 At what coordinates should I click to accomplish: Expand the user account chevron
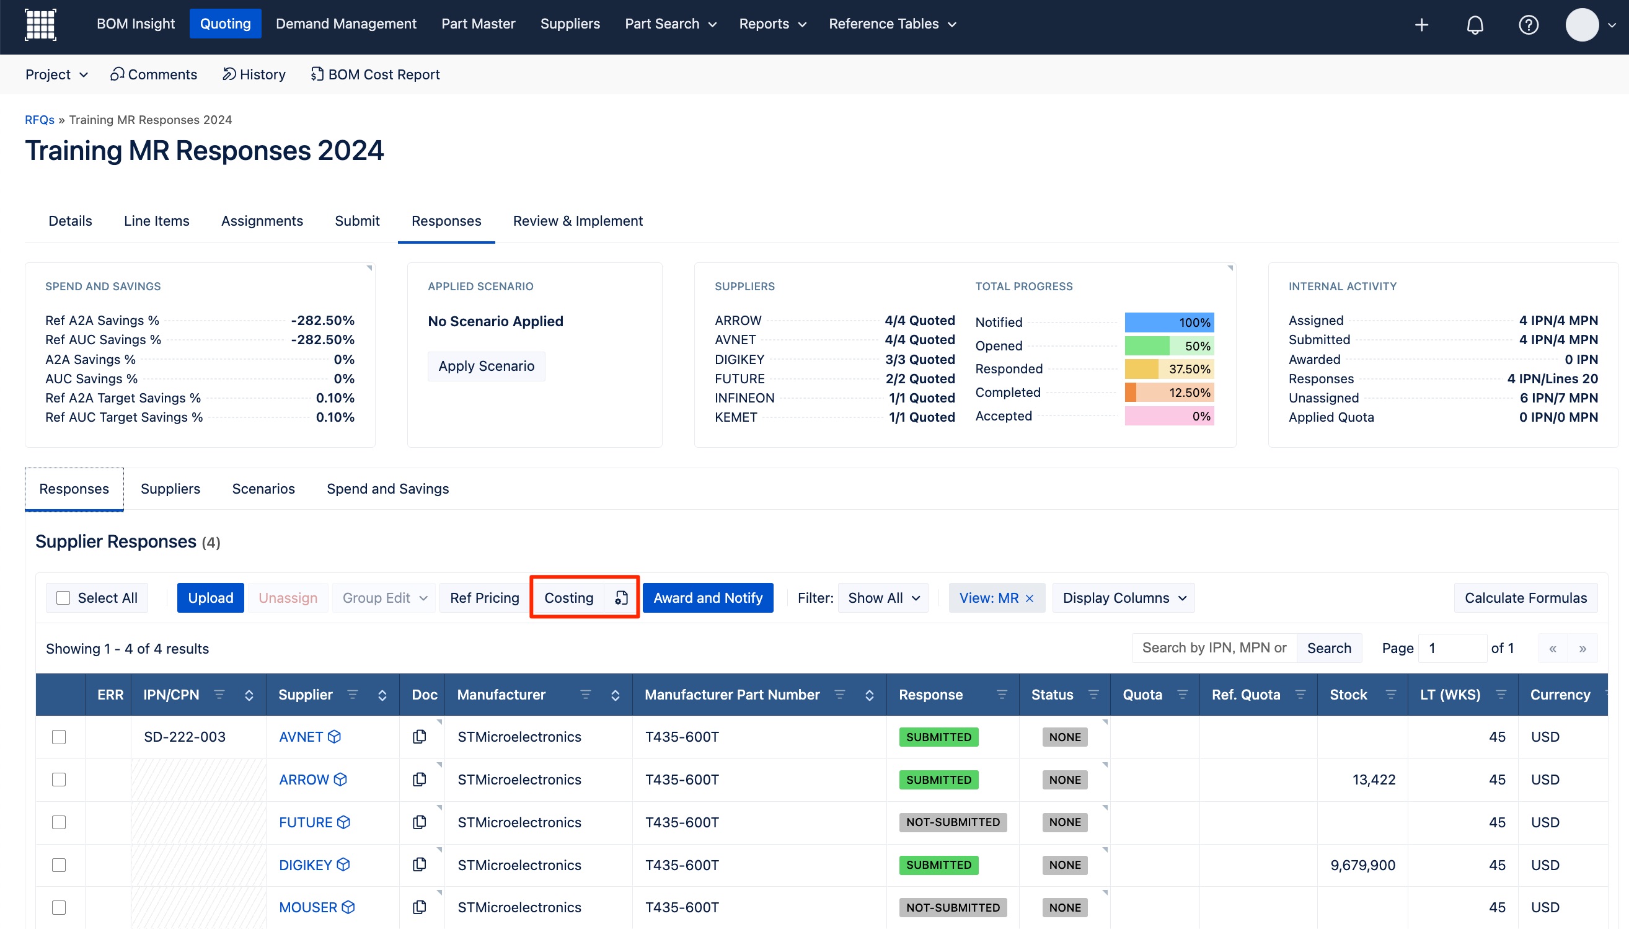[x=1612, y=25]
